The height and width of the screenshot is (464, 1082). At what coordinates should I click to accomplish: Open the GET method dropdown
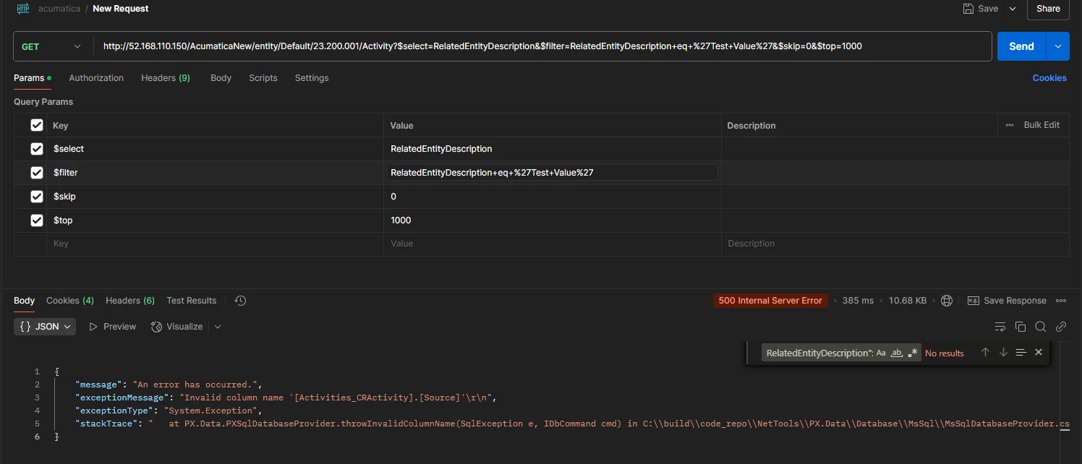point(51,46)
